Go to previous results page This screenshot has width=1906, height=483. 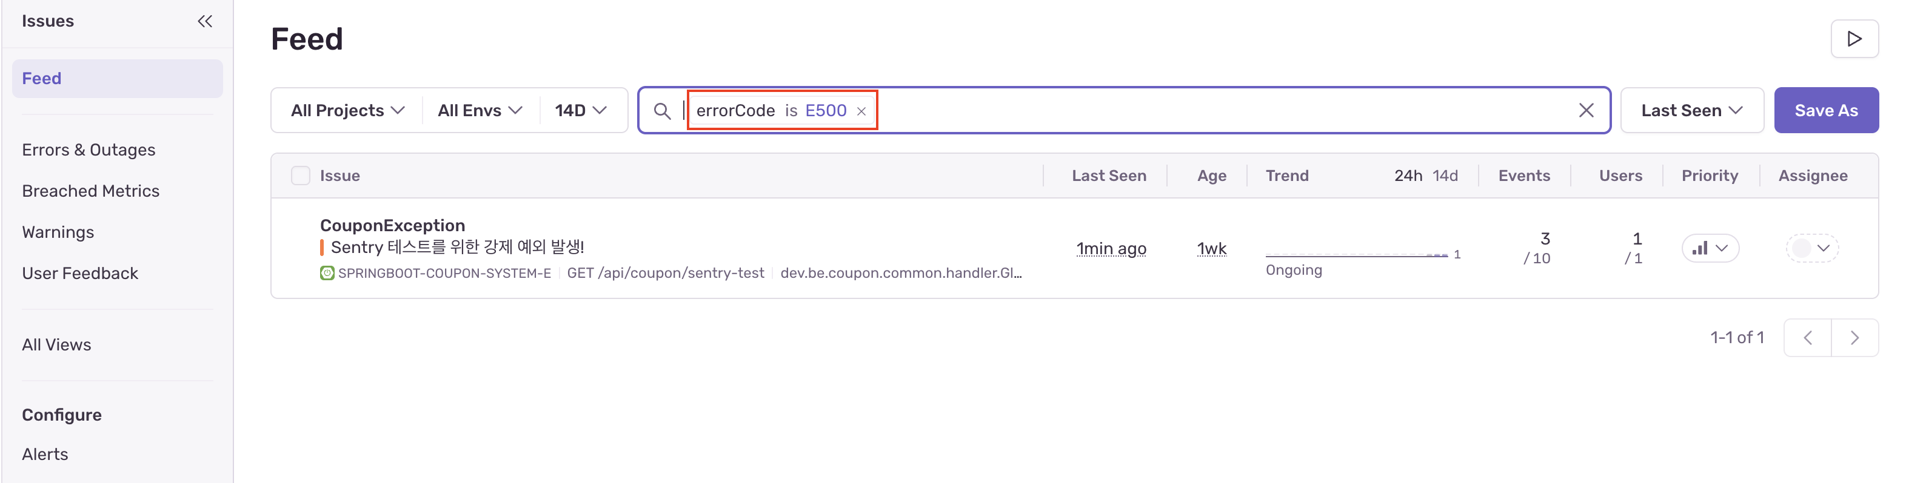[1807, 338]
